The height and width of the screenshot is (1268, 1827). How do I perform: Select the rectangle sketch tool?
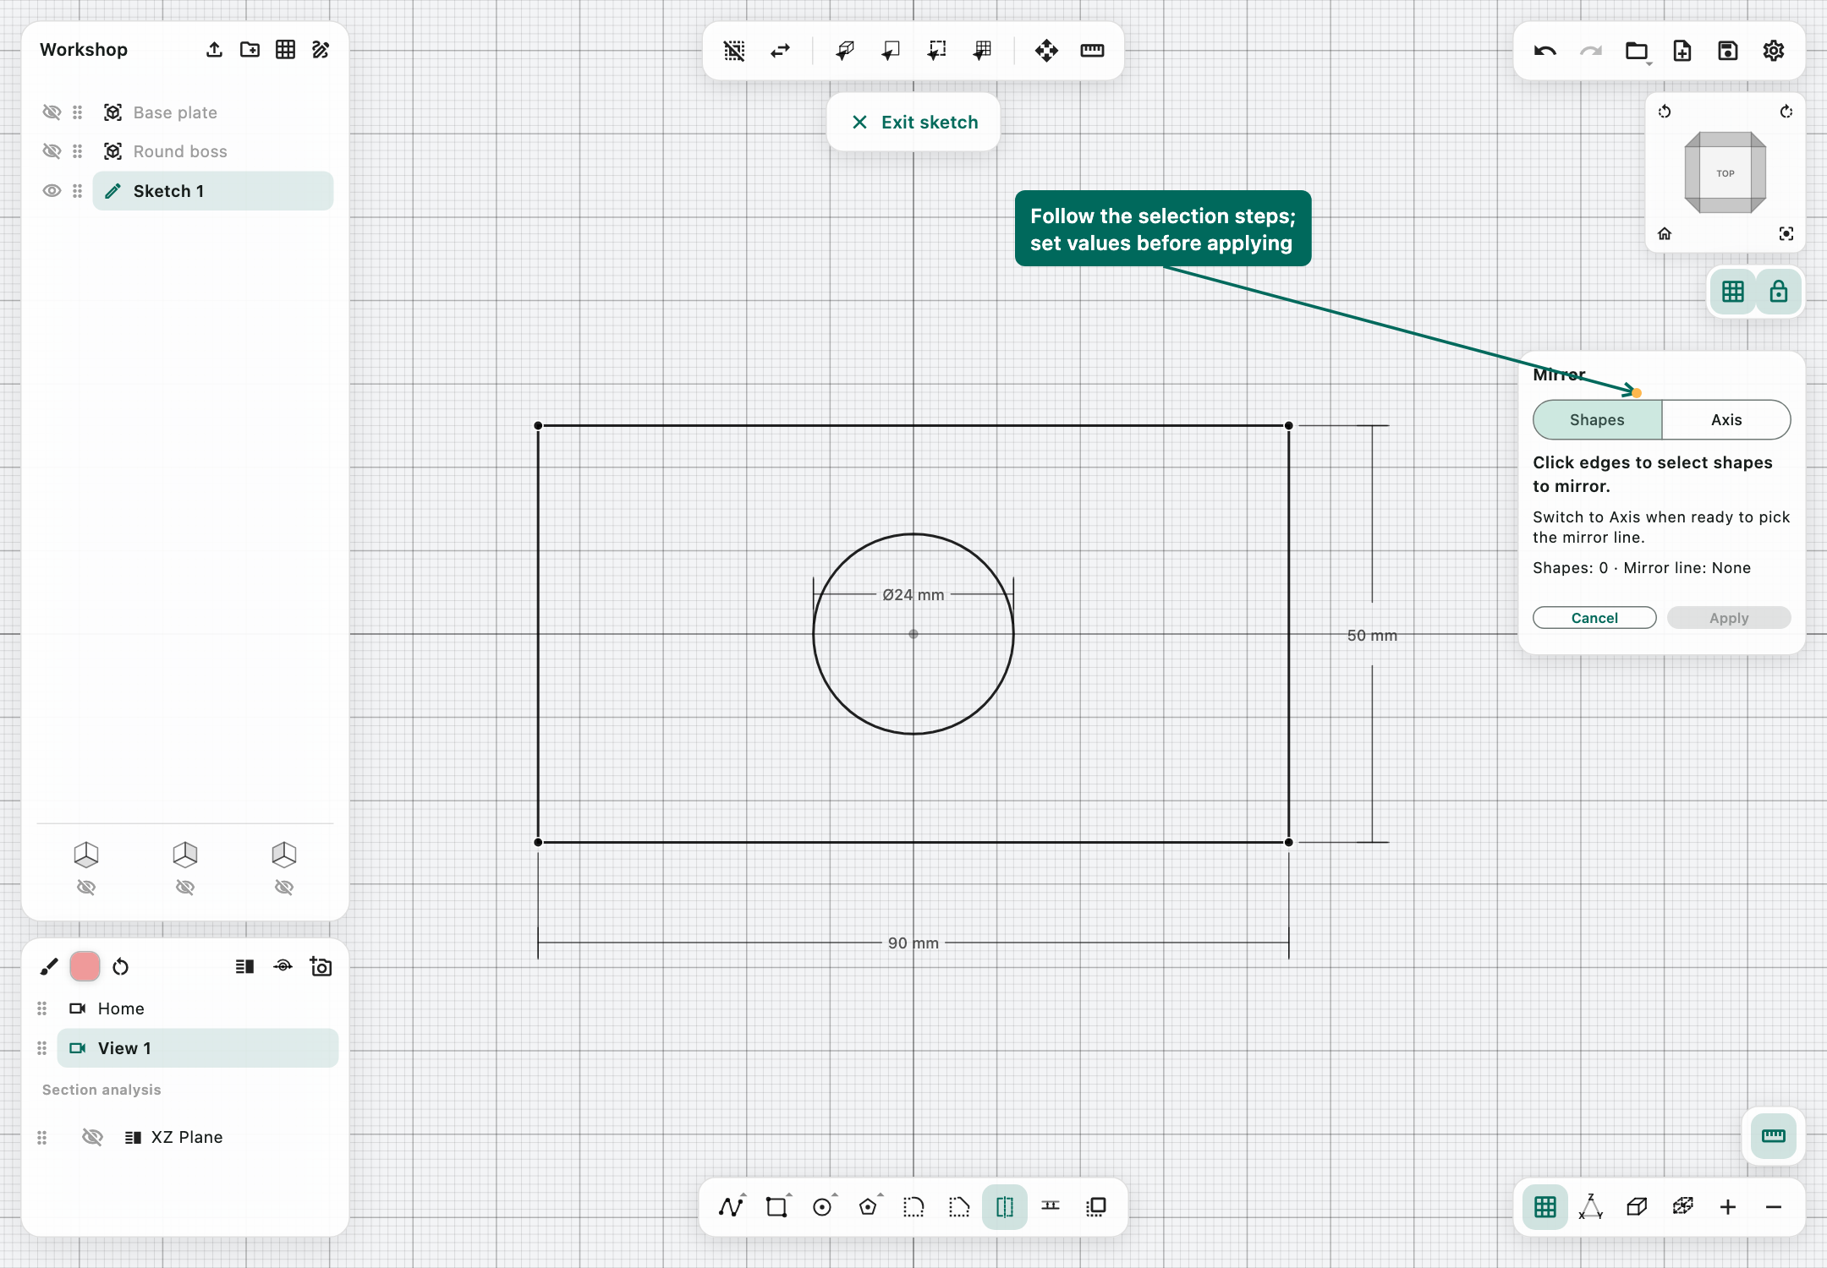[x=776, y=1207]
